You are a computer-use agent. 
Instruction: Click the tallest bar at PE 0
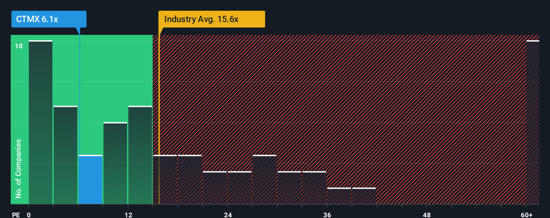click(41, 122)
